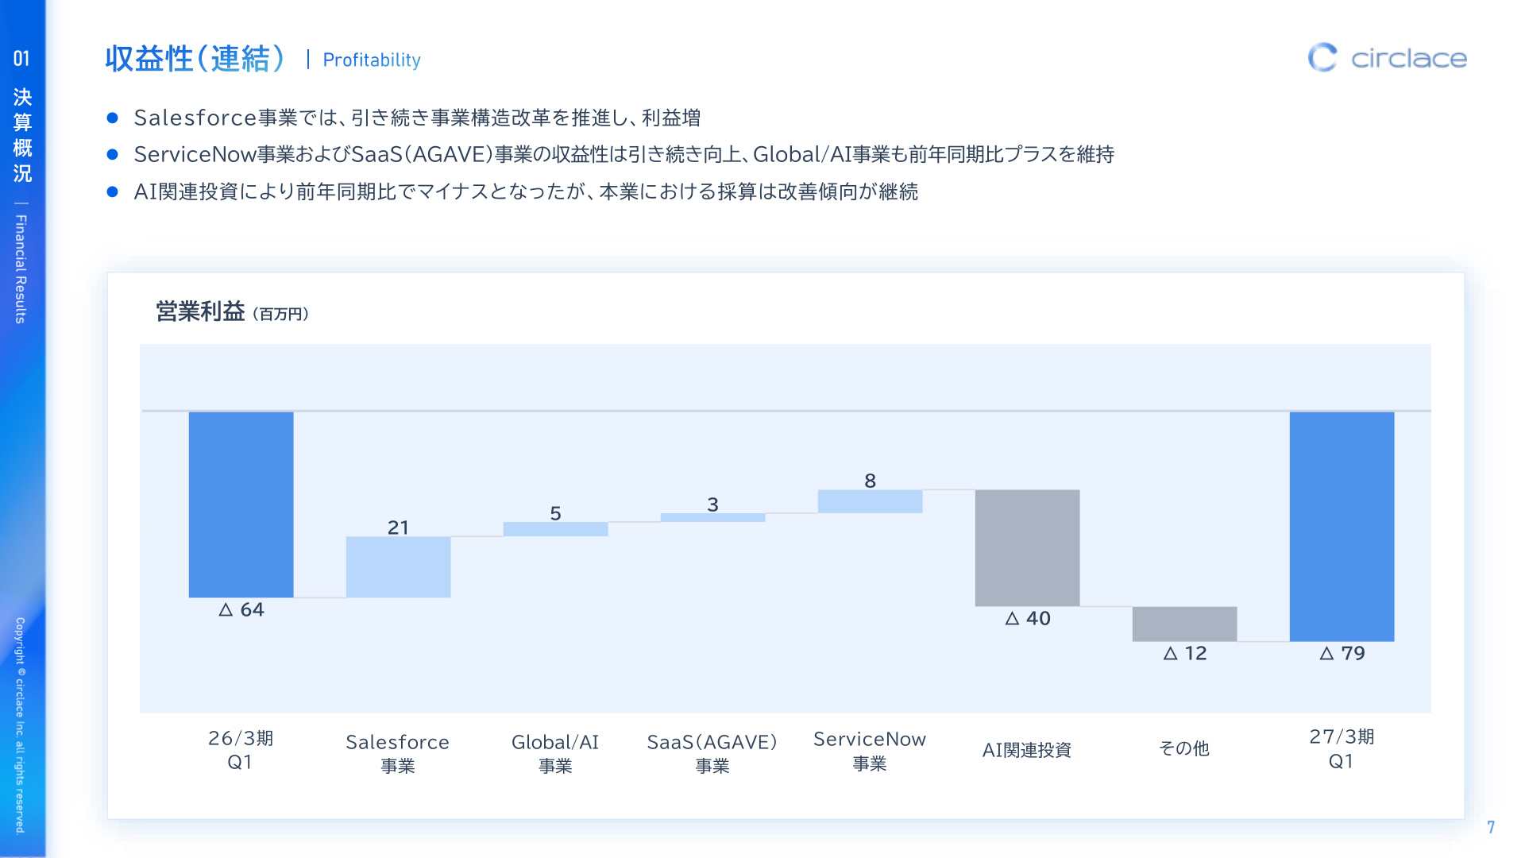This screenshot has height=858, width=1525.
Task: Click the page number 7
Action: tap(1491, 827)
